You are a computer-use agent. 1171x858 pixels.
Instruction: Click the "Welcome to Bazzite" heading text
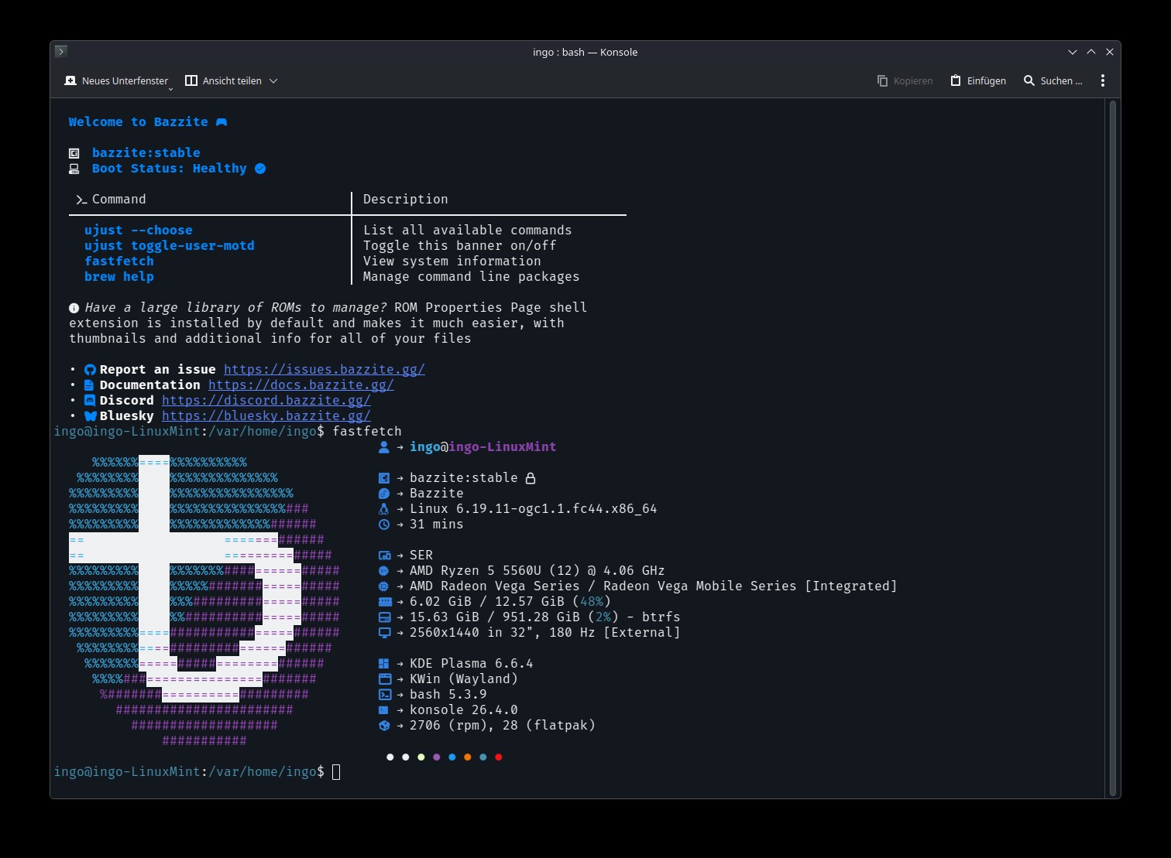click(x=139, y=122)
